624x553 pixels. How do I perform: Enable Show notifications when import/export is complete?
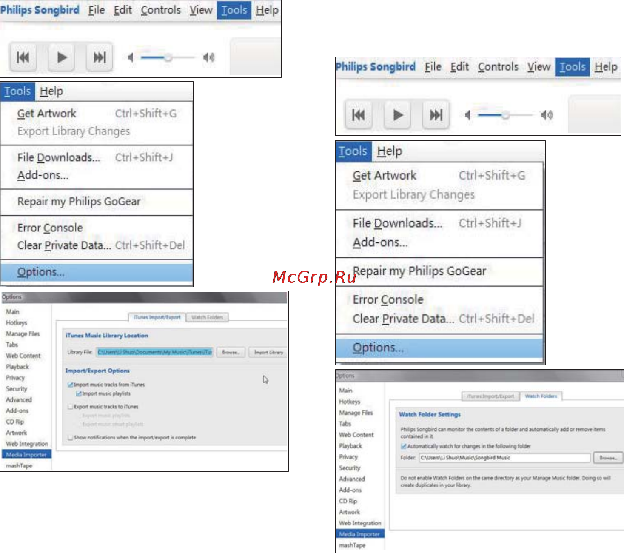[x=71, y=437]
